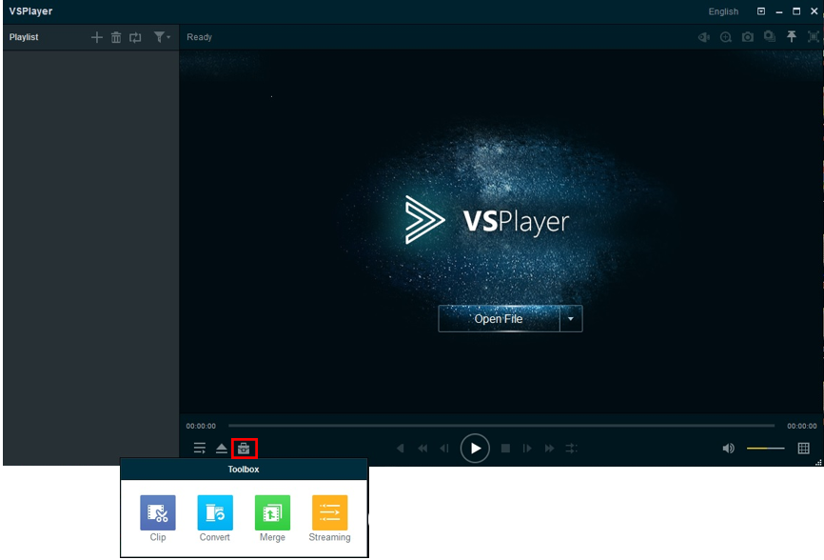
Task: Mute the volume speaker icon
Action: [728, 449]
